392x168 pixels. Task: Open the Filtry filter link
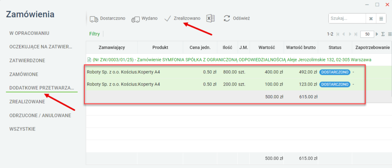[95, 34]
